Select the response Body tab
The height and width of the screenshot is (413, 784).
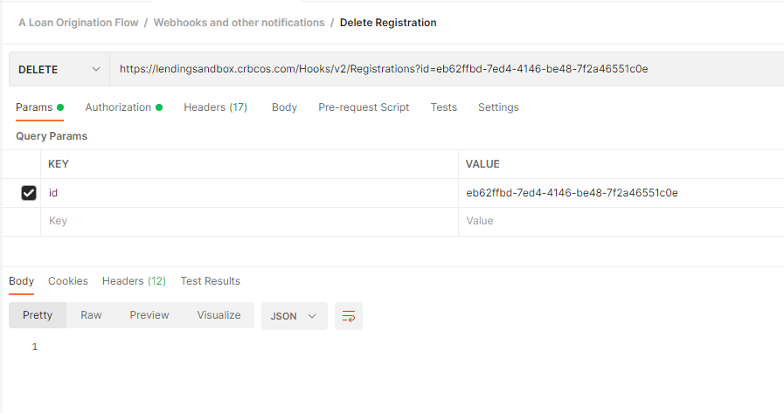tap(22, 281)
